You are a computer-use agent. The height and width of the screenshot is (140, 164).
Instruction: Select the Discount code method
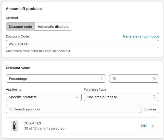(x=20, y=27)
